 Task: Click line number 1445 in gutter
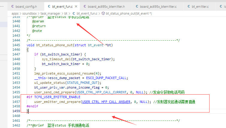click(x=16, y=45)
